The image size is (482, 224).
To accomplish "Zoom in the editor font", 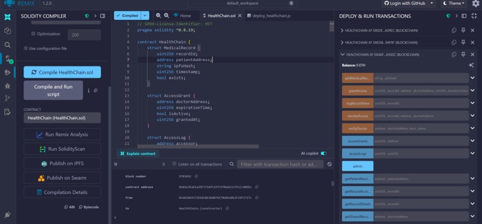I will 166,16.
